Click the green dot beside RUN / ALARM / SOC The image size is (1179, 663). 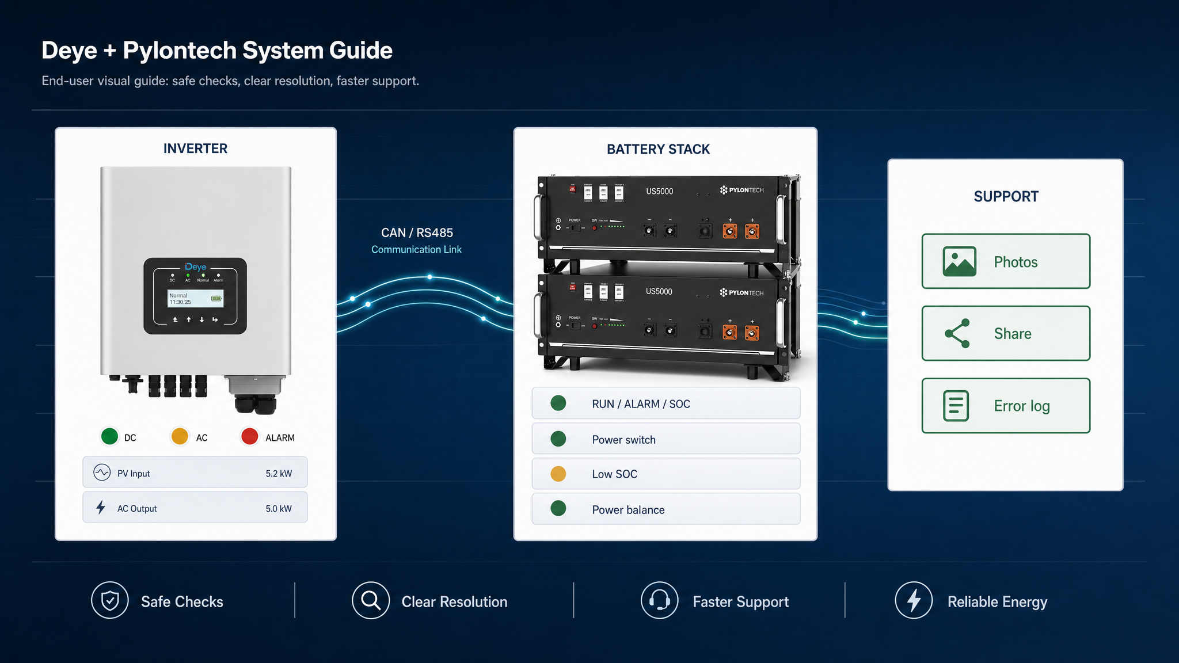[x=558, y=403]
